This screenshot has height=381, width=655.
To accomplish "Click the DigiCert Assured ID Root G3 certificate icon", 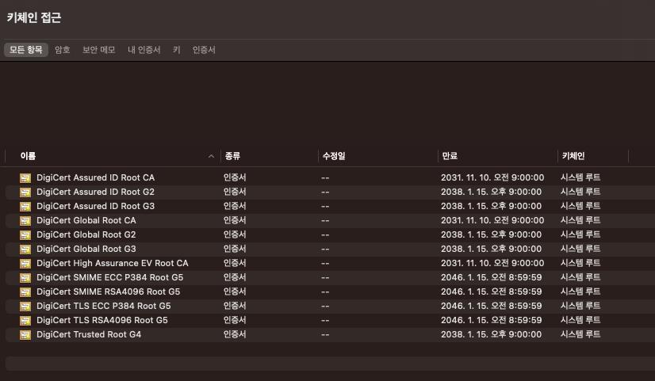I will (25, 207).
